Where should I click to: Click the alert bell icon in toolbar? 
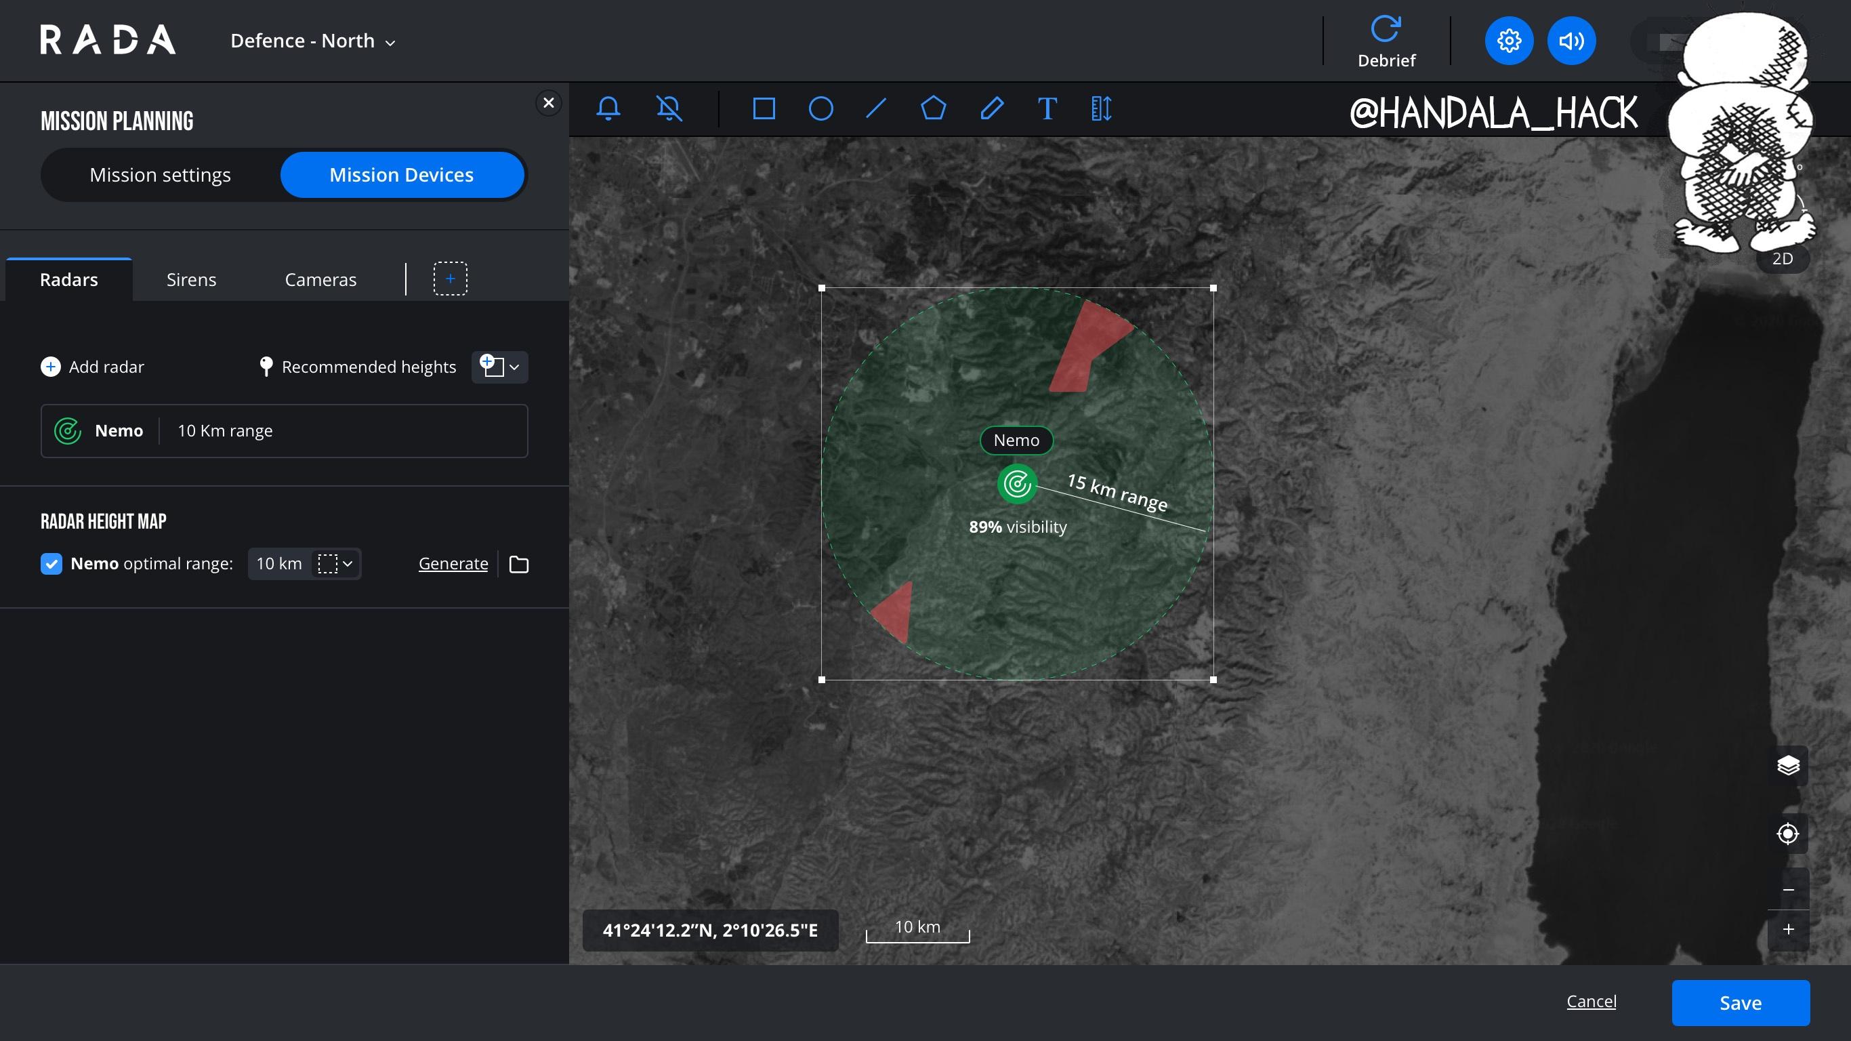pos(608,108)
